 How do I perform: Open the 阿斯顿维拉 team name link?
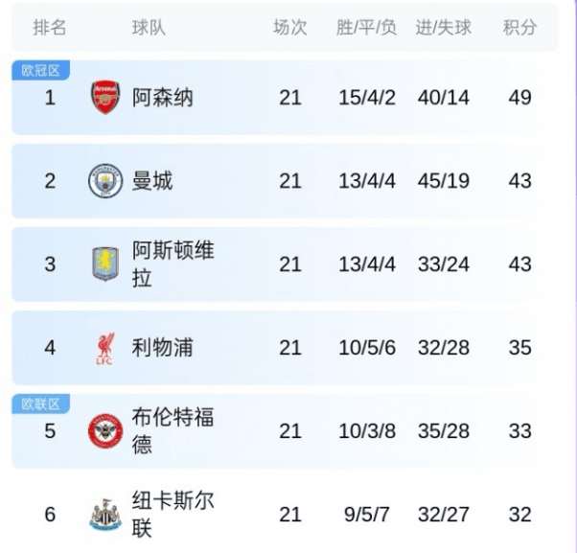173,264
